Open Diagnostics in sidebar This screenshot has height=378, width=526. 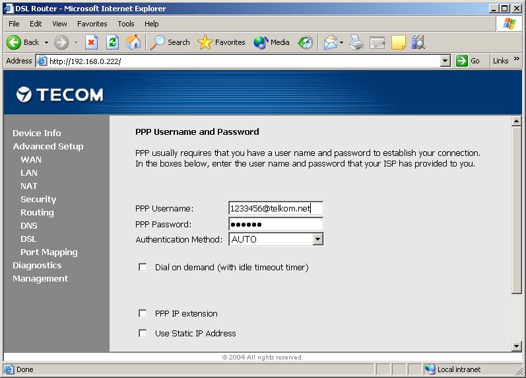click(x=37, y=266)
